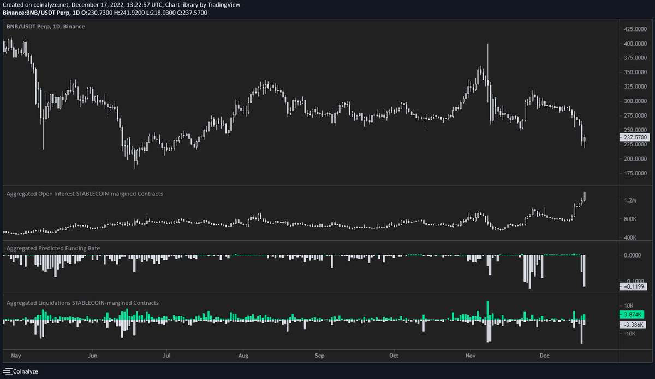Click the 400K open interest axis label
The height and width of the screenshot is (379, 655).
[632, 238]
